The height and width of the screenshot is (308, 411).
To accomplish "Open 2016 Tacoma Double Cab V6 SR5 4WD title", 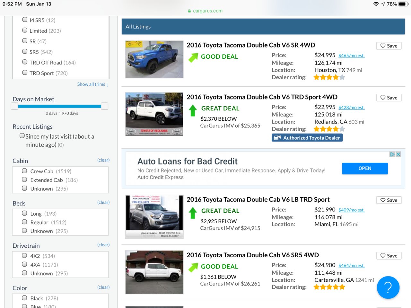I will pyautogui.click(x=253, y=255).
